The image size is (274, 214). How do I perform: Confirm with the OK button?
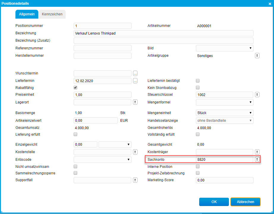pyautogui.click(x=214, y=202)
